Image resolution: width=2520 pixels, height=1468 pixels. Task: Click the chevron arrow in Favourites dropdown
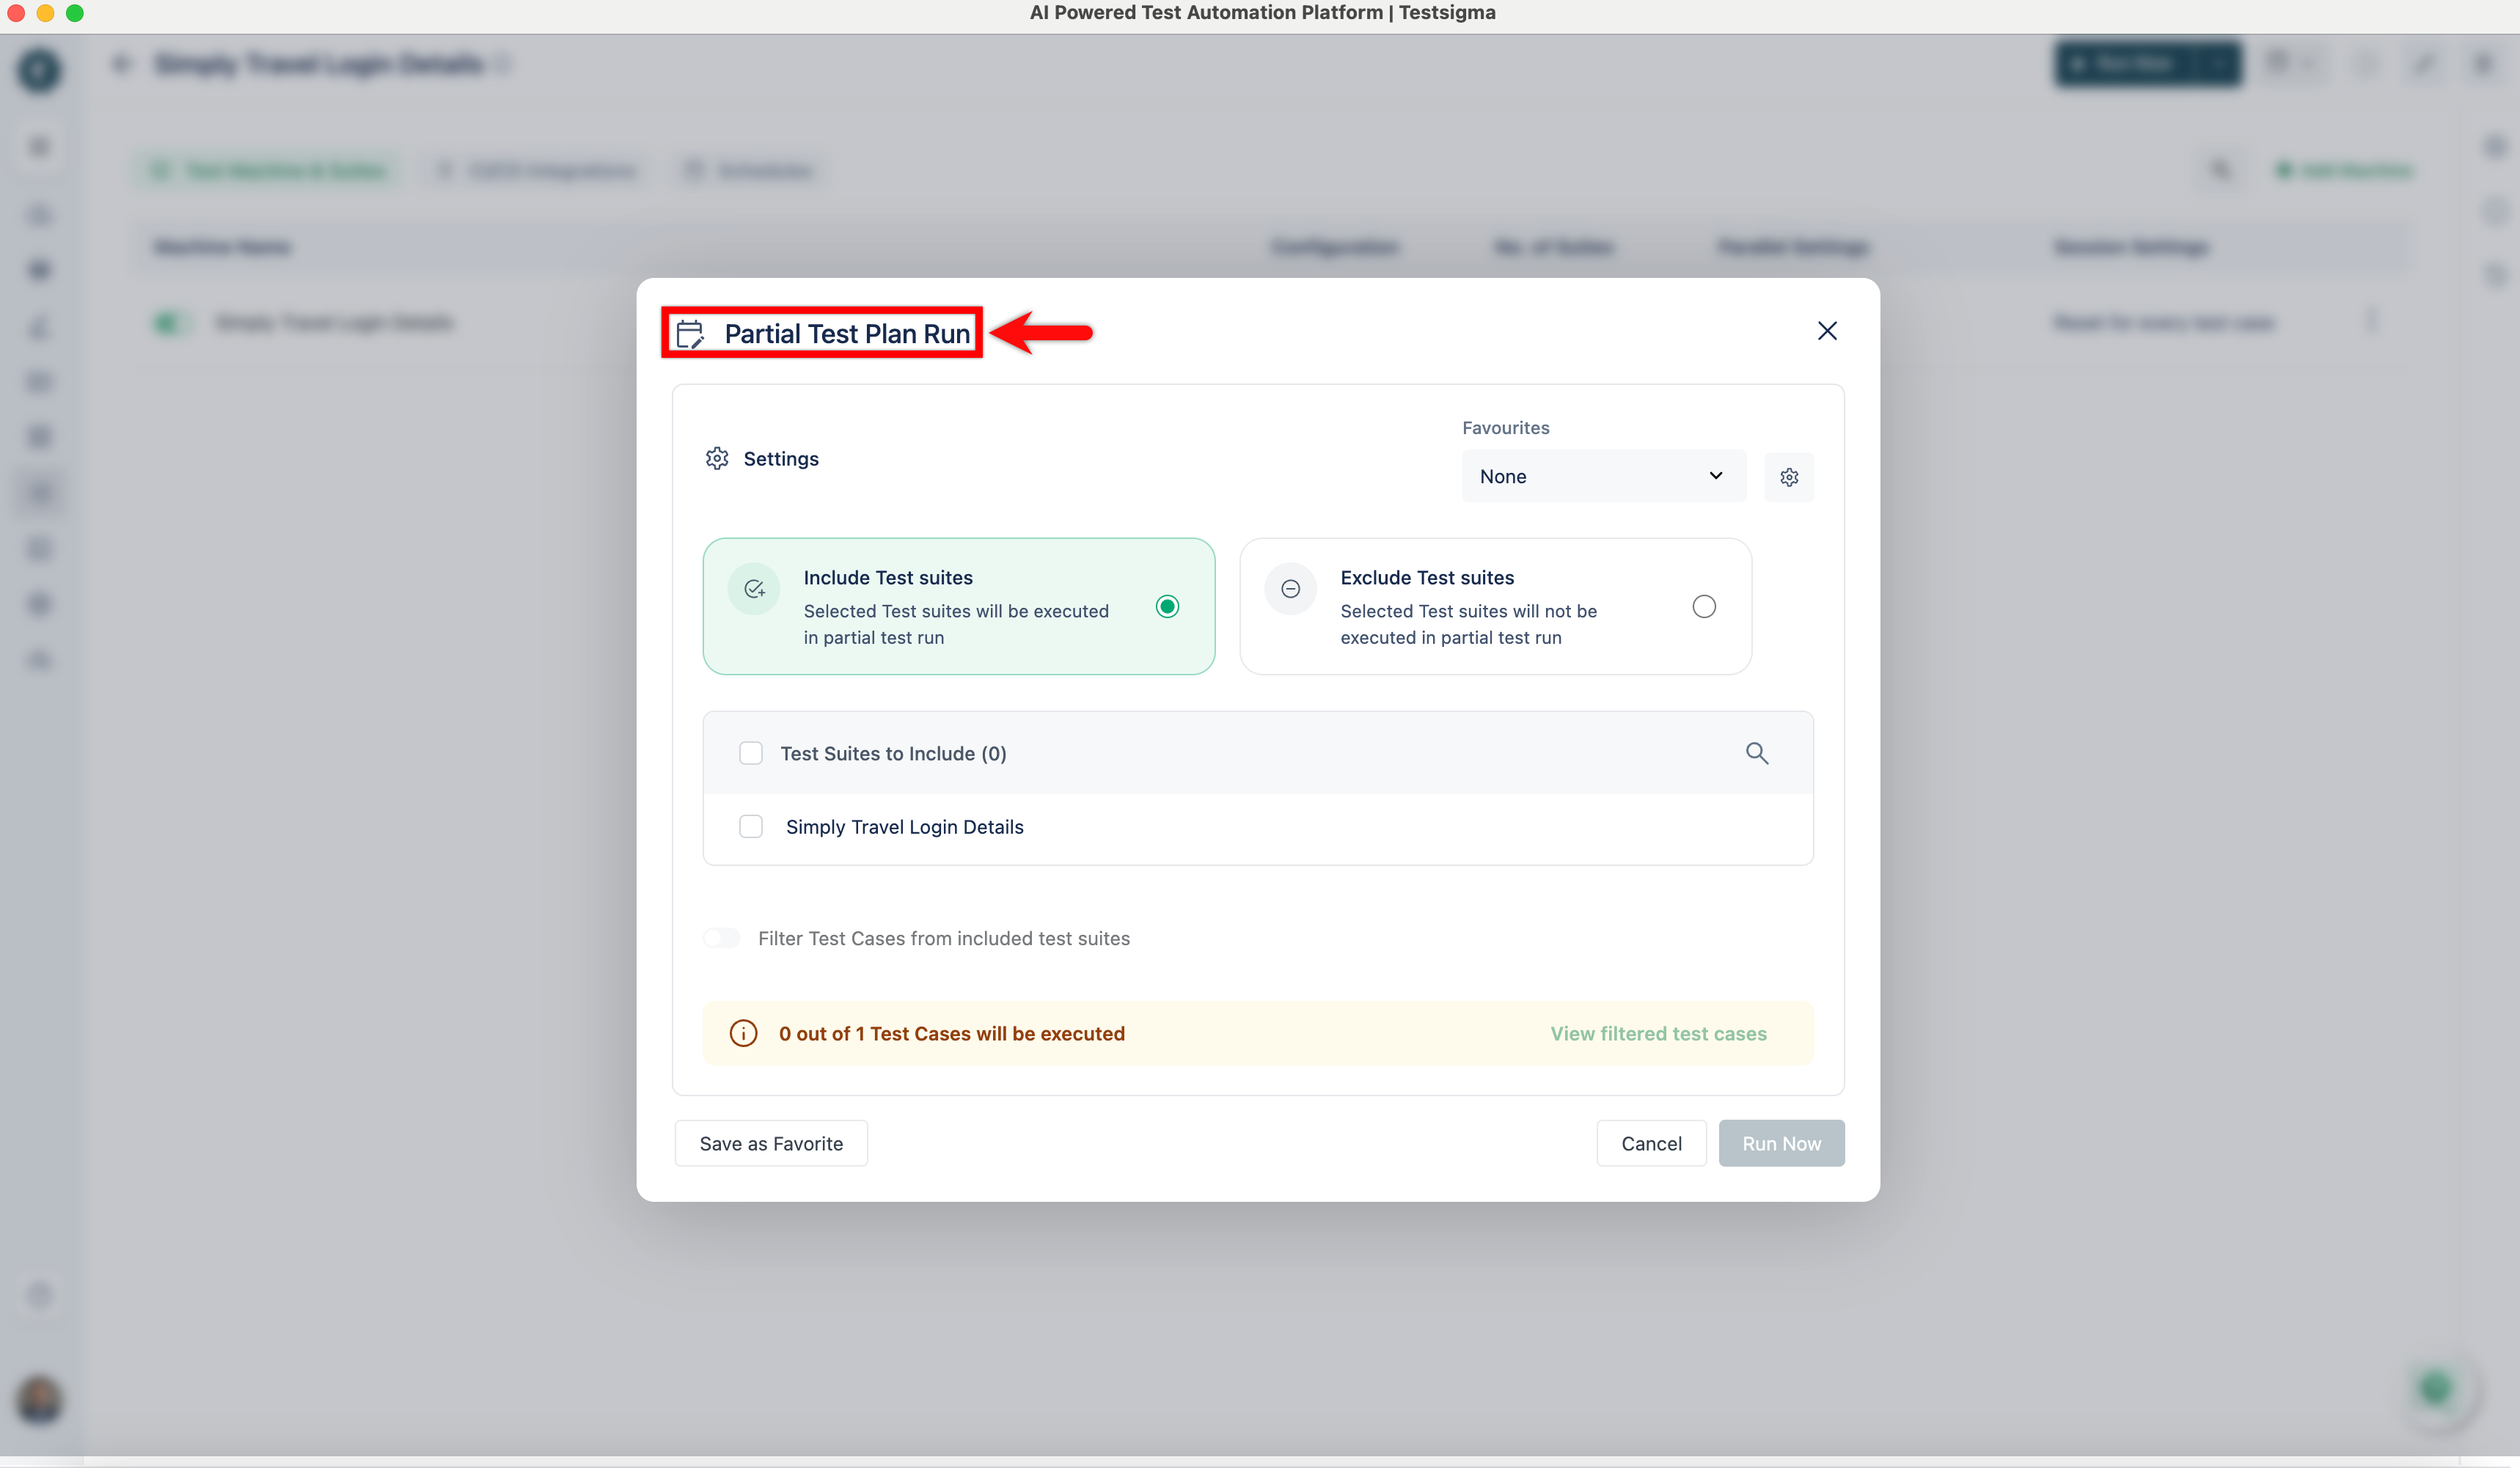1716,476
